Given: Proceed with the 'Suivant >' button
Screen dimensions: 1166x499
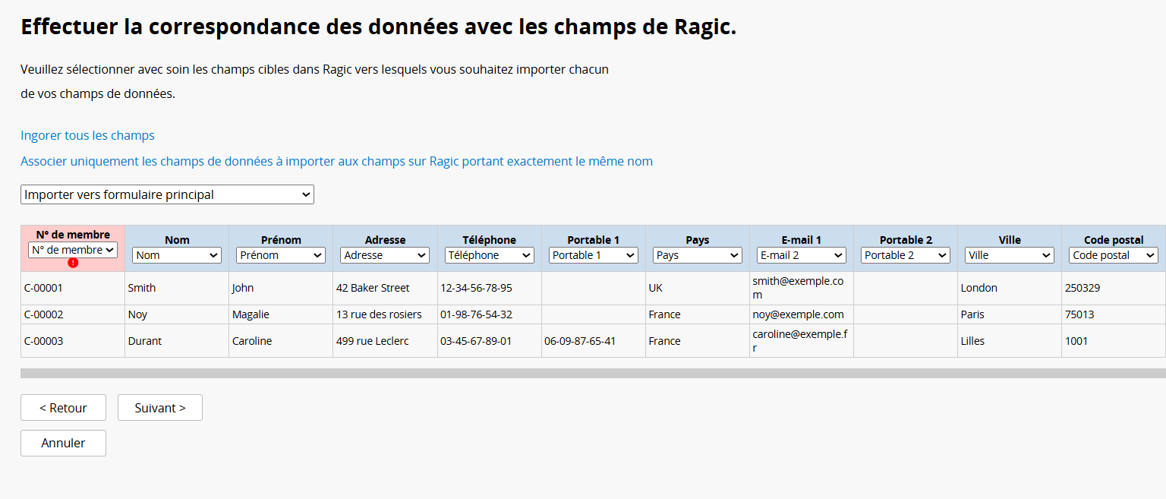Looking at the screenshot, I should (x=160, y=408).
